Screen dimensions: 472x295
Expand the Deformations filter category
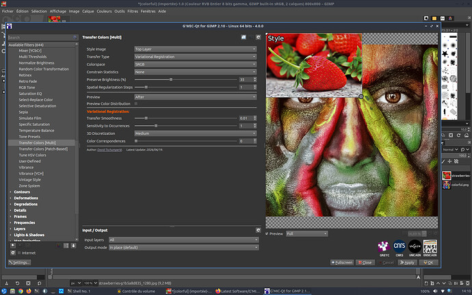[26, 198]
